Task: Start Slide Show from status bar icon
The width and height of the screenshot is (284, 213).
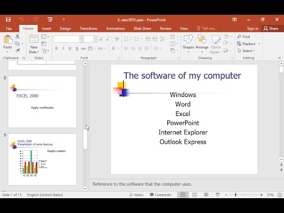Action: click(x=218, y=195)
